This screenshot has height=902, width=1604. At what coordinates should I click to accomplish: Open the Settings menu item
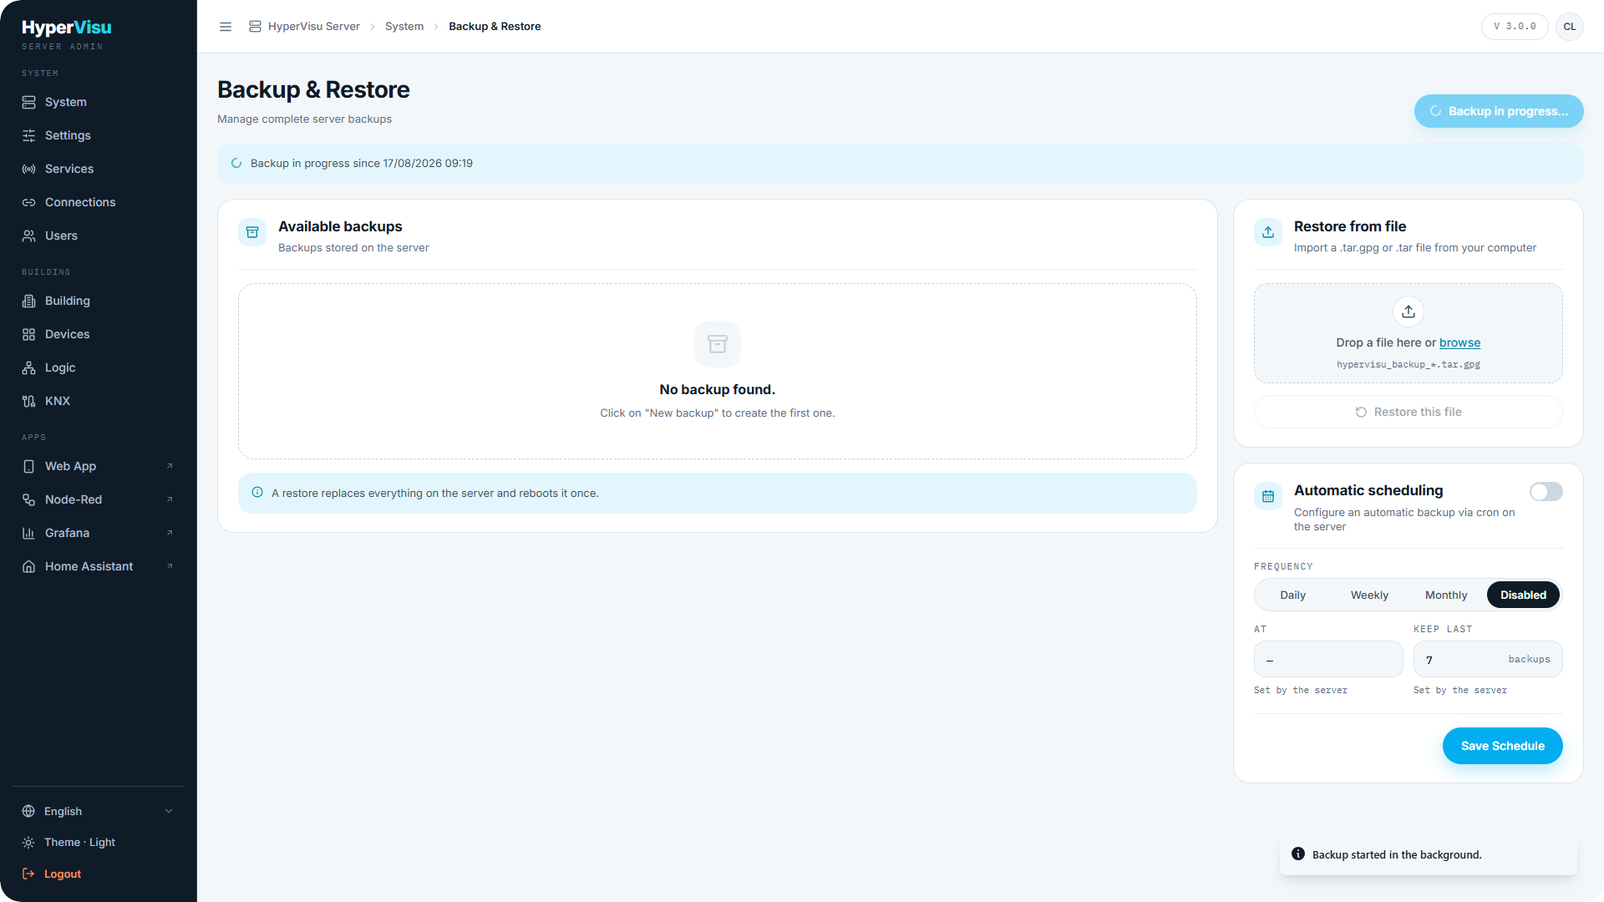[99, 135]
